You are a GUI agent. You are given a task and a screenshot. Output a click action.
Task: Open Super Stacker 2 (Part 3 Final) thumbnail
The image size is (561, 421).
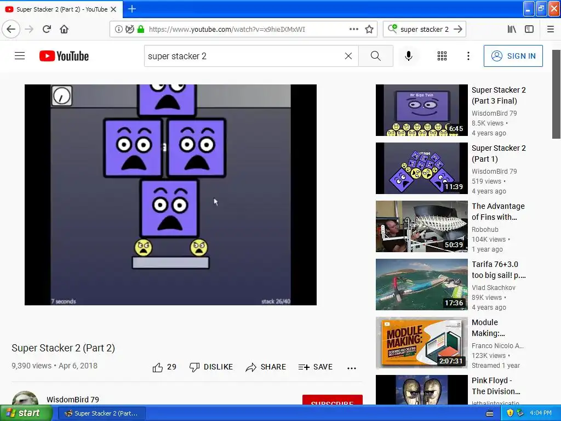click(x=421, y=110)
